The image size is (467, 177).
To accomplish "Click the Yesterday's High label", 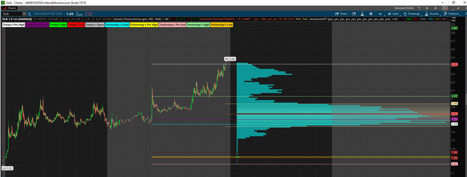I will 198,24.
